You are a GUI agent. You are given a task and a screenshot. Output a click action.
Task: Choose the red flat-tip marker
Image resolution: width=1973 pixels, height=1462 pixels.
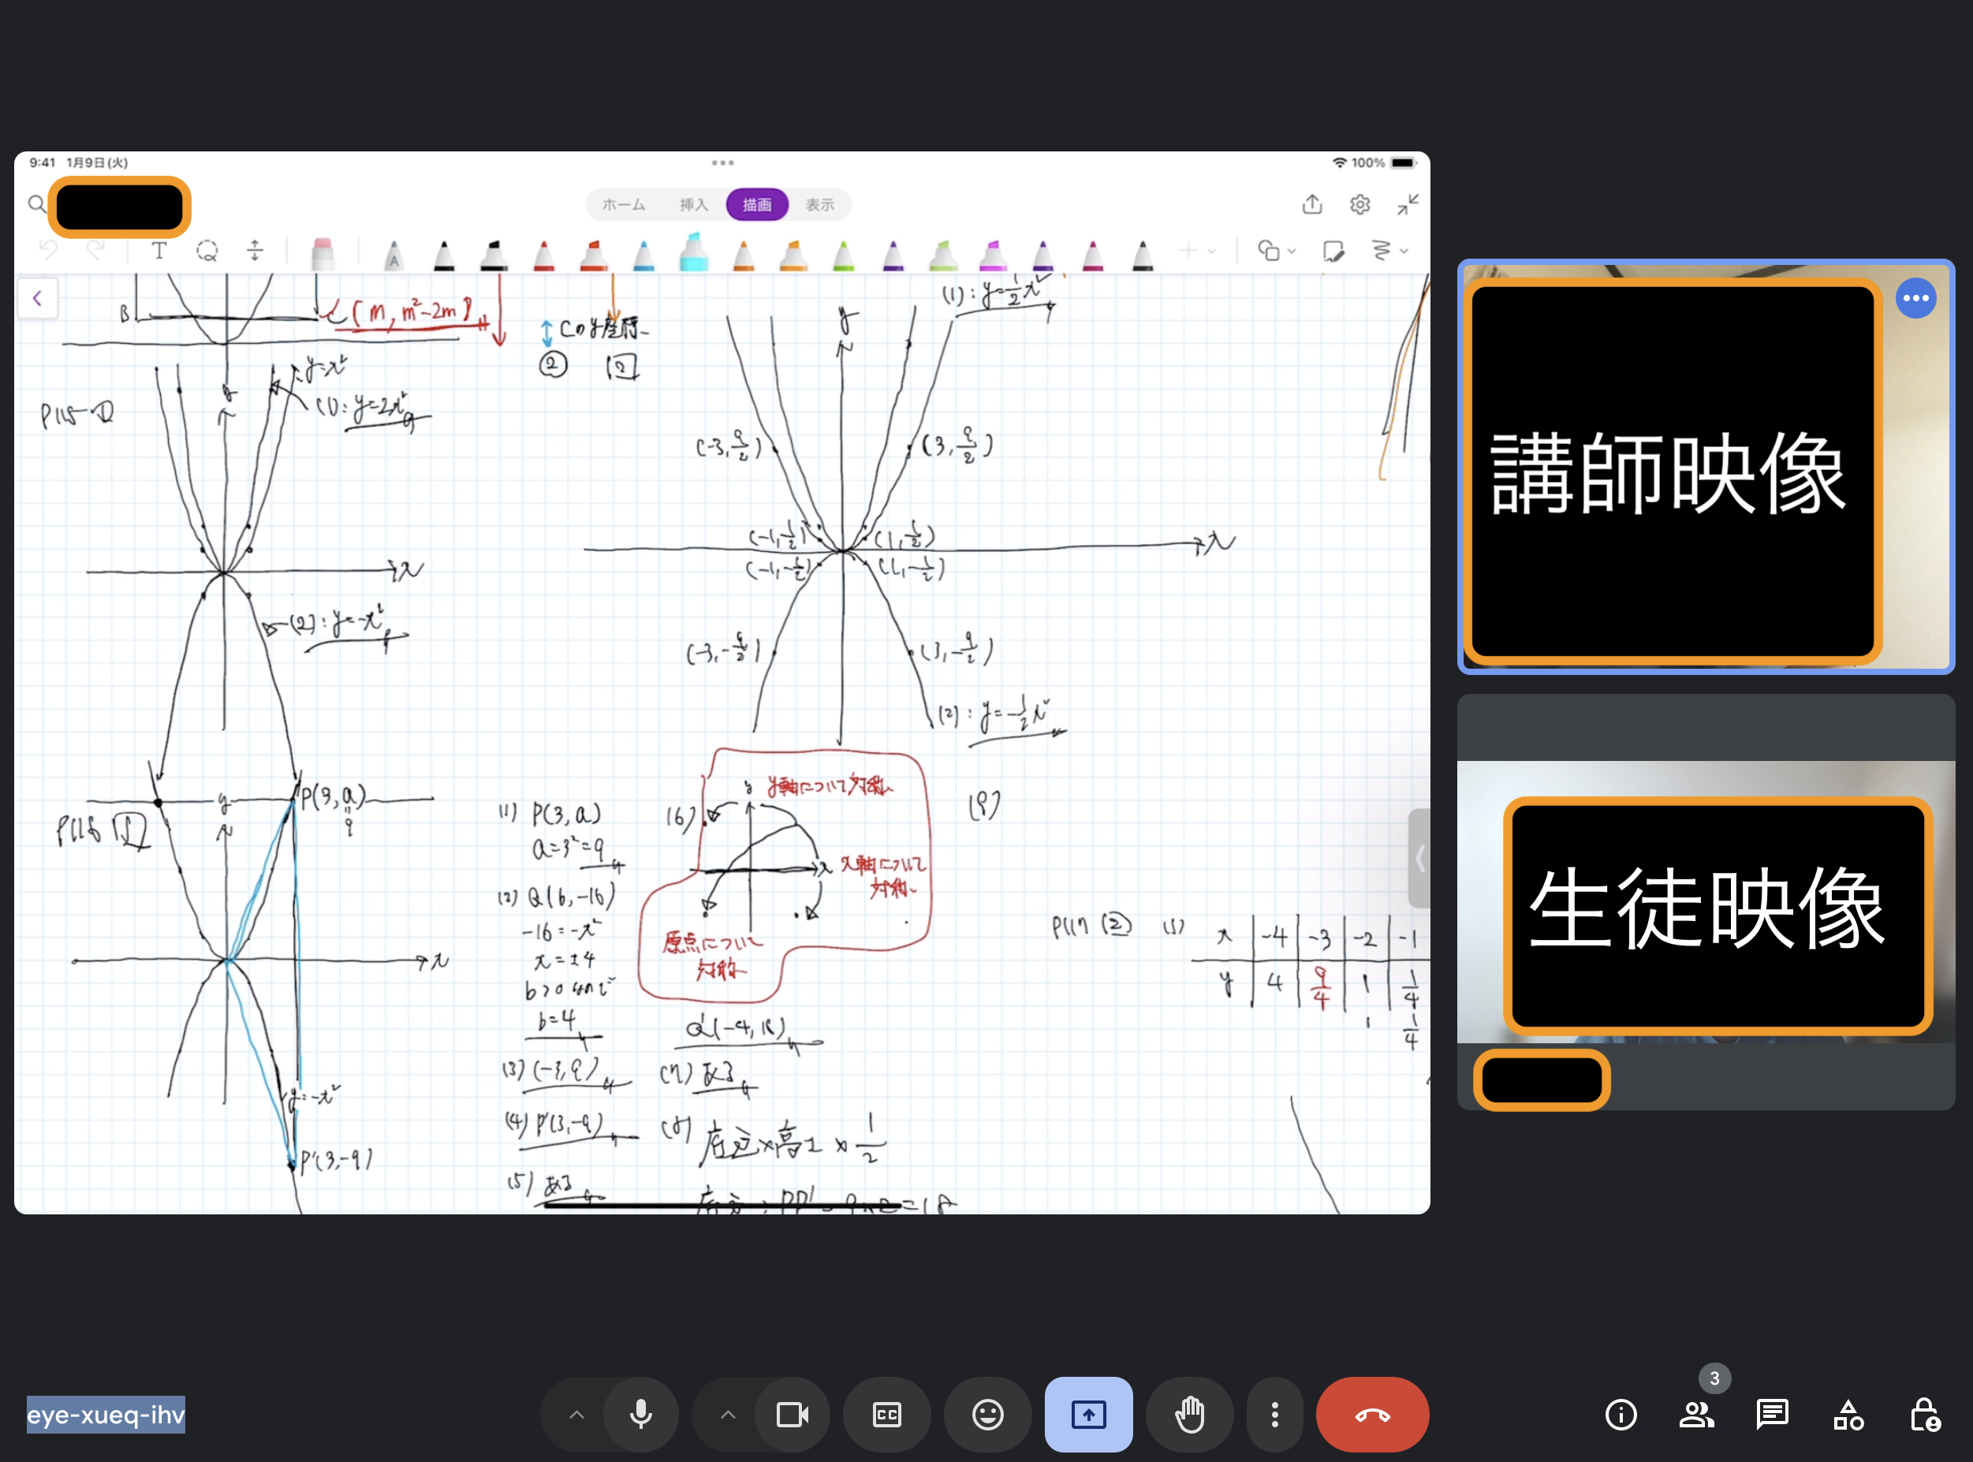(594, 255)
